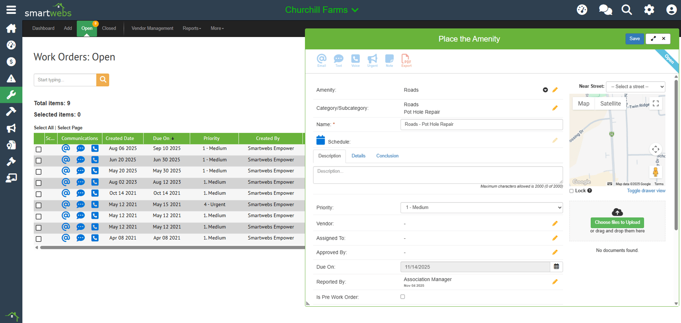681x323 pixels.
Task: Open the Priority dropdown showing 1 - Medium
Action: pos(481,207)
